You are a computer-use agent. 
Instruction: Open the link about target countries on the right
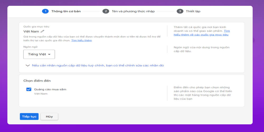point(201,35)
